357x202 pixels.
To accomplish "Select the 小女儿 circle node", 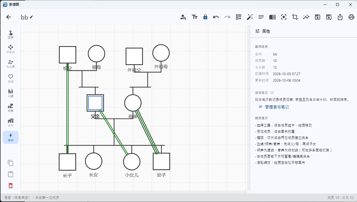I will click(x=132, y=162).
